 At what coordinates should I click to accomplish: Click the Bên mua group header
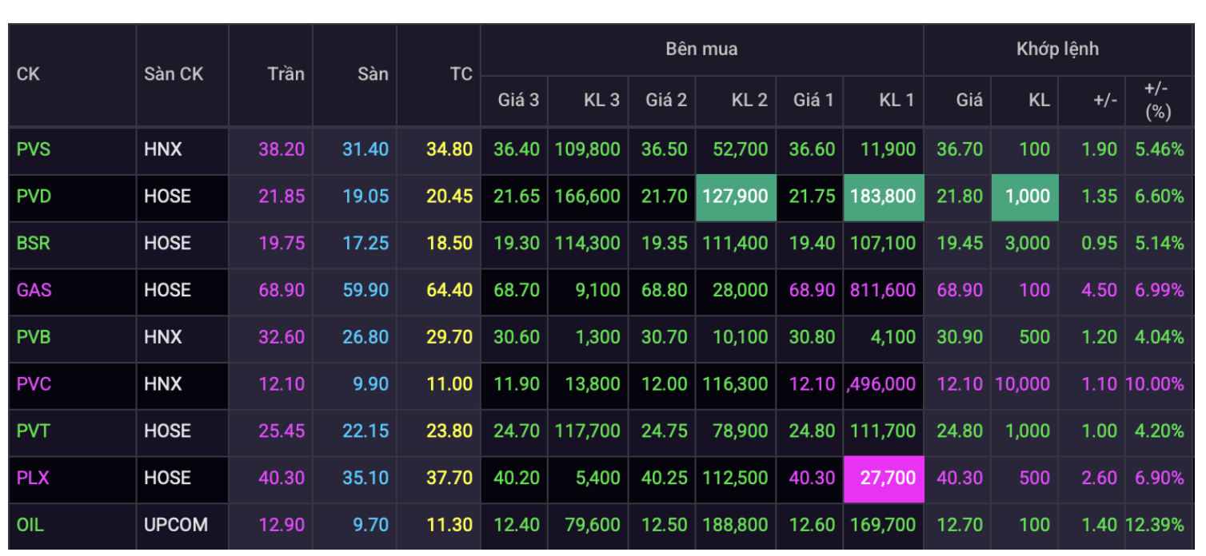(701, 49)
